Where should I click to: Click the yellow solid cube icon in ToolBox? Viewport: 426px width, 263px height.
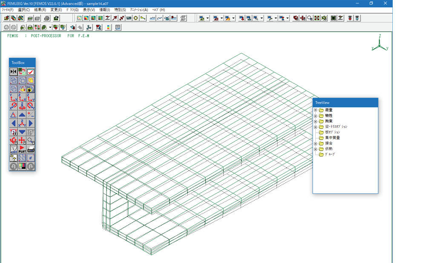(31, 80)
